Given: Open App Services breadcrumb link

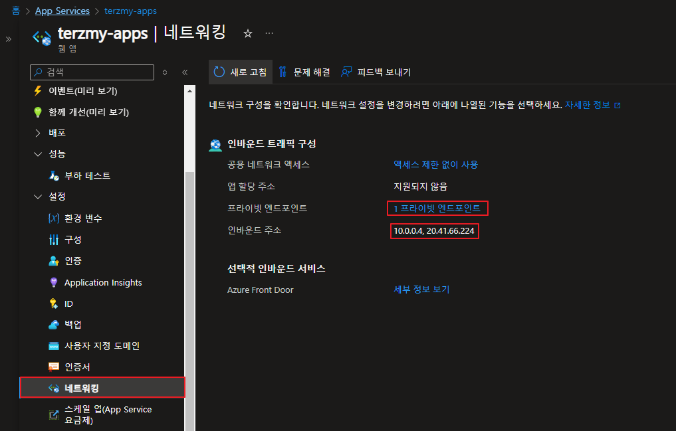Looking at the screenshot, I should [62, 11].
